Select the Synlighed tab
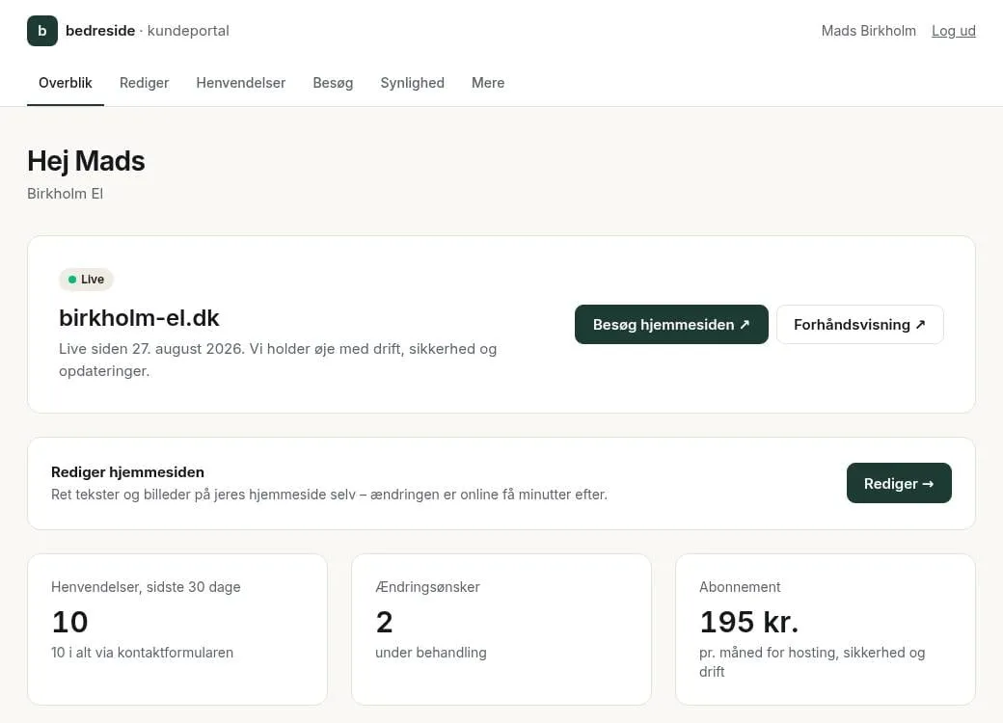The width and height of the screenshot is (1003, 723). click(412, 83)
